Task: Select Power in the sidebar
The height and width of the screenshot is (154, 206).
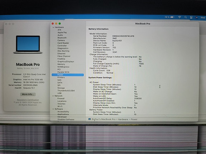Action: point(68,75)
